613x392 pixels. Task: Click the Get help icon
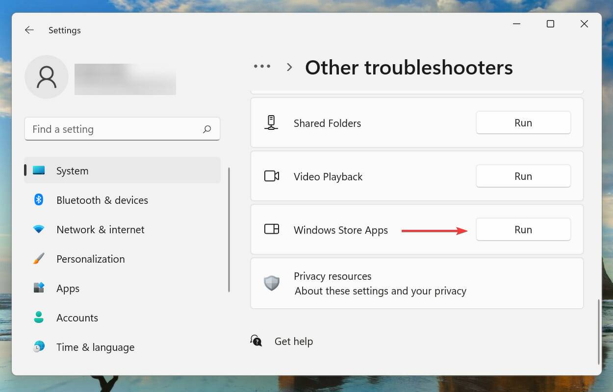[256, 341]
